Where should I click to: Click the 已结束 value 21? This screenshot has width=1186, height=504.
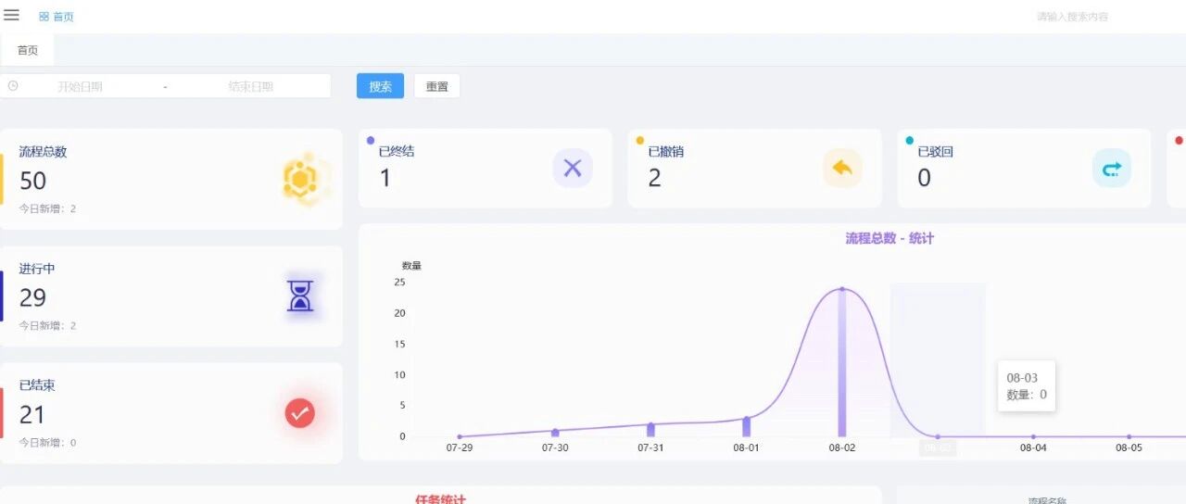click(x=32, y=414)
